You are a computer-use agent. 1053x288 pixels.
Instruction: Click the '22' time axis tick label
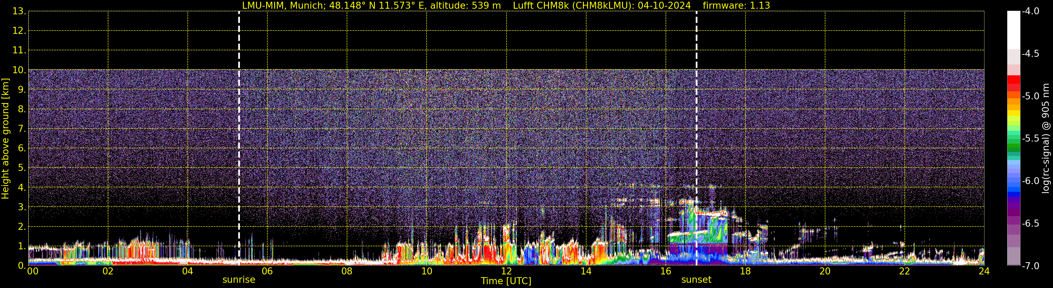point(905,271)
